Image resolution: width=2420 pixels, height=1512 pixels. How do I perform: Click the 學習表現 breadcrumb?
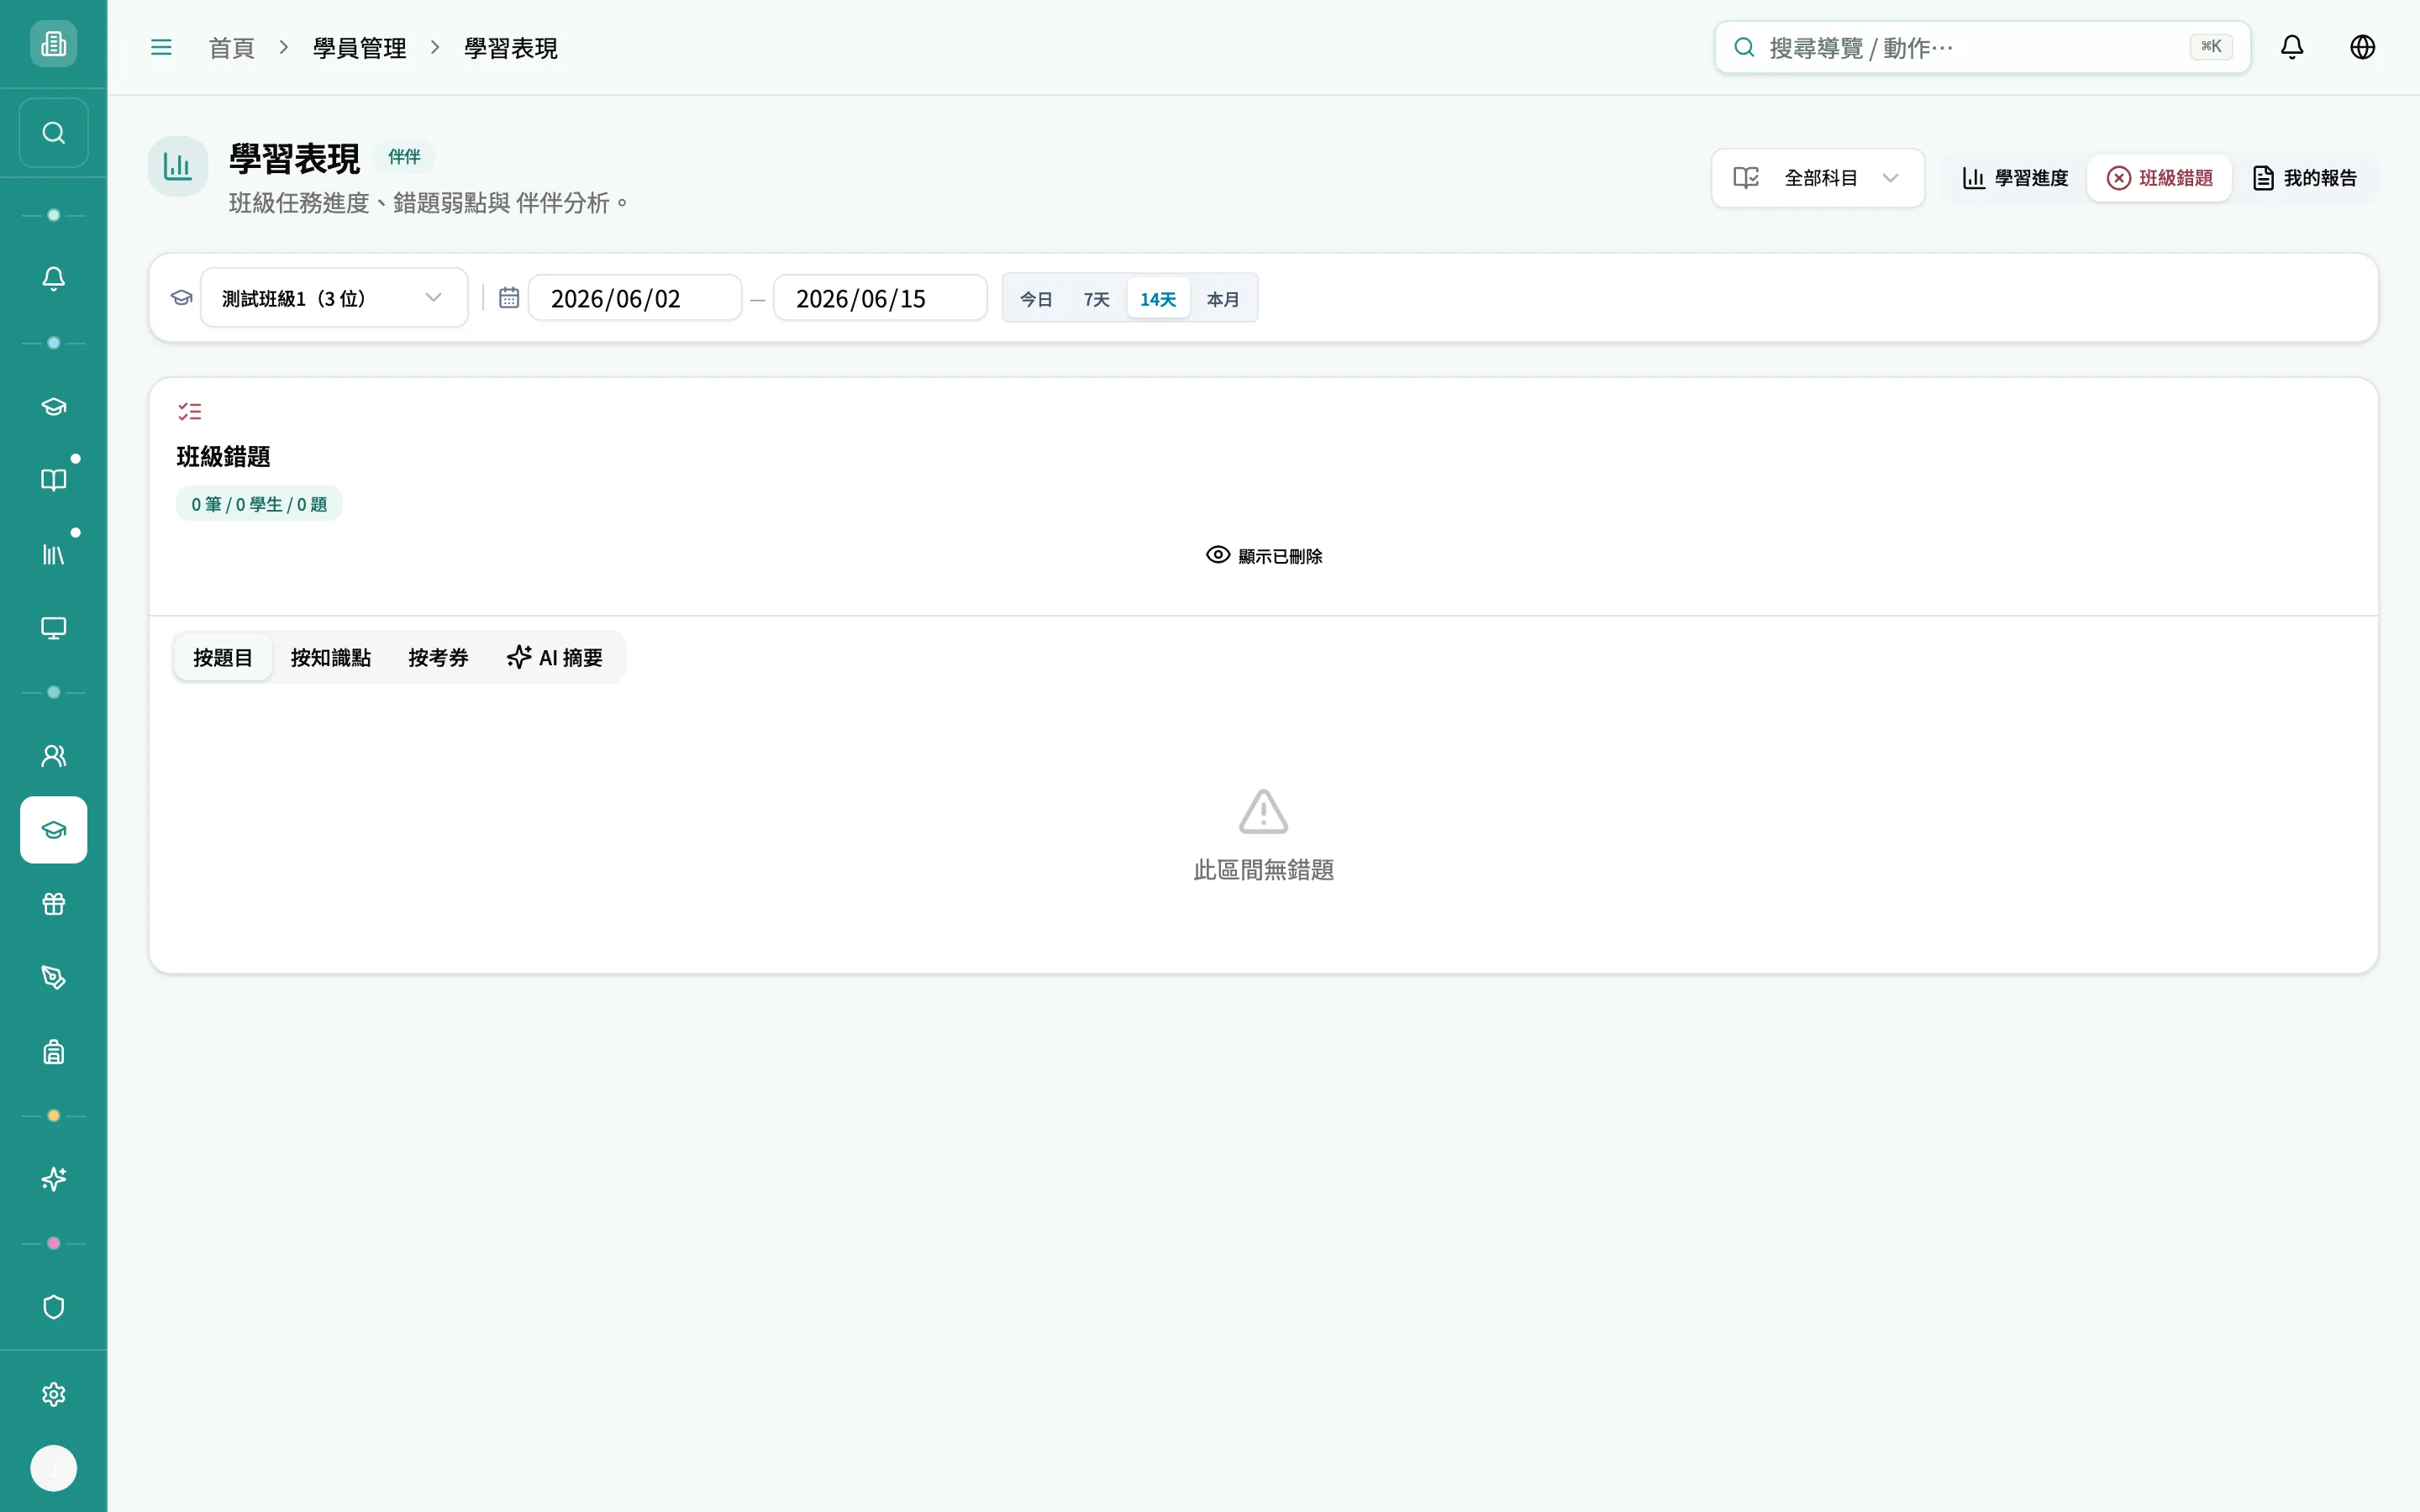tap(511, 48)
